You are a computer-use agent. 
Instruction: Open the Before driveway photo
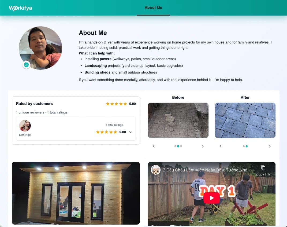[x=178, y=120]
